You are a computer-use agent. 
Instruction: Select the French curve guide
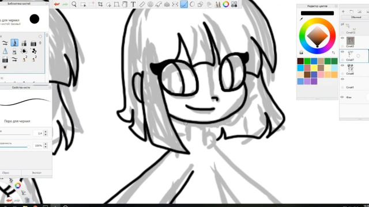point(159,4)
